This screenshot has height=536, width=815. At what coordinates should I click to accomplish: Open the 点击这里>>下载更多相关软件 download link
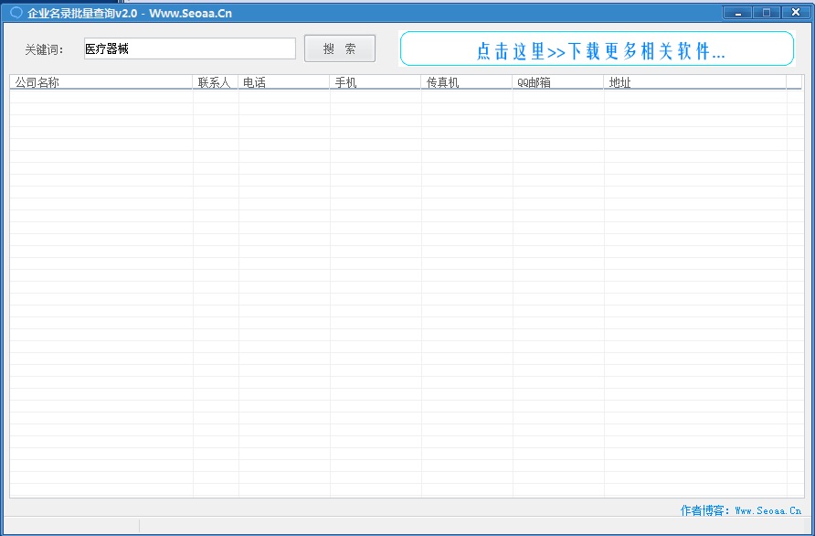click(597, 48)
